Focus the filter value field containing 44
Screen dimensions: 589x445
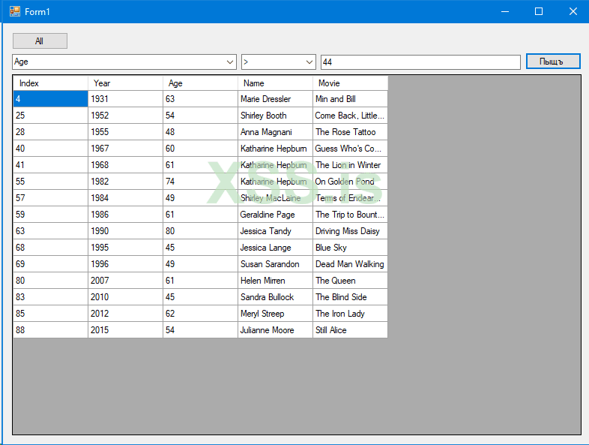coord(420,62)
